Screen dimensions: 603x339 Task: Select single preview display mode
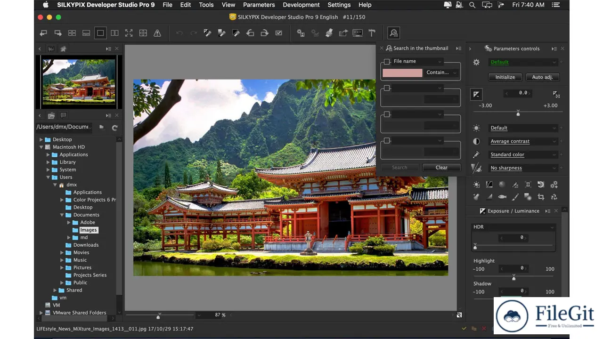point(100,33)
